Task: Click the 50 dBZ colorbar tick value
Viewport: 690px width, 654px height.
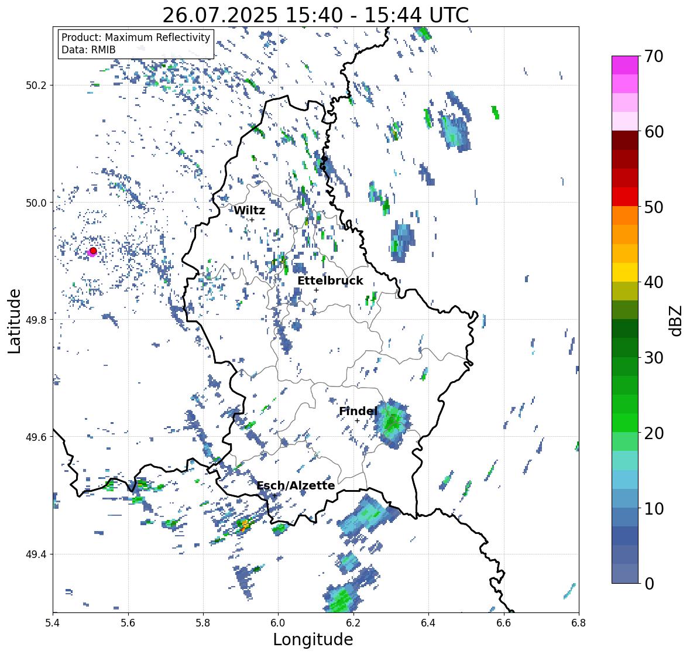Action: pyautogui.click(x=654, y=207)
